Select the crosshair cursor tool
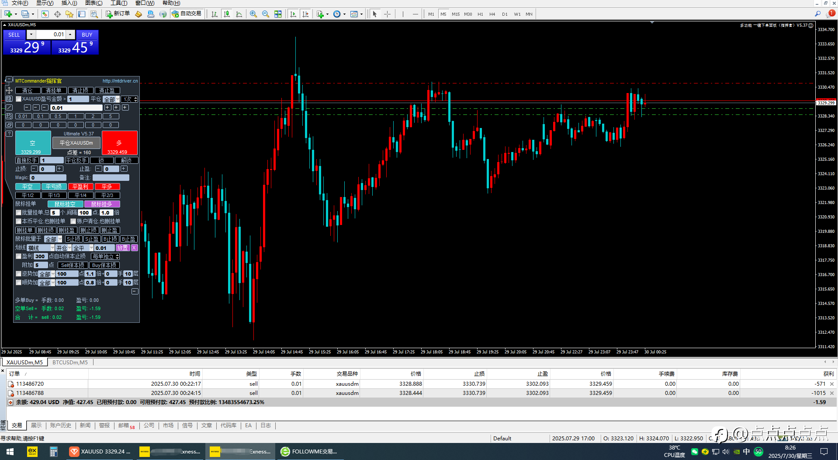The height and width of the screenshot is (460, 838). pos(387,14)
